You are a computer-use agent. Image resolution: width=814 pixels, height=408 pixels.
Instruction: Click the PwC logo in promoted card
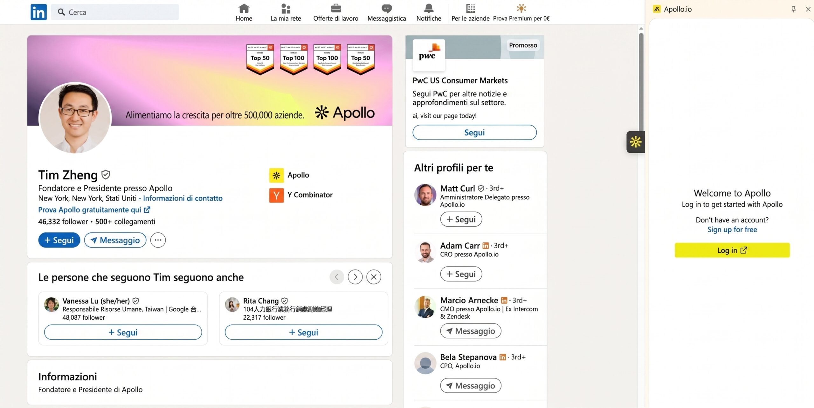point(429,55)
